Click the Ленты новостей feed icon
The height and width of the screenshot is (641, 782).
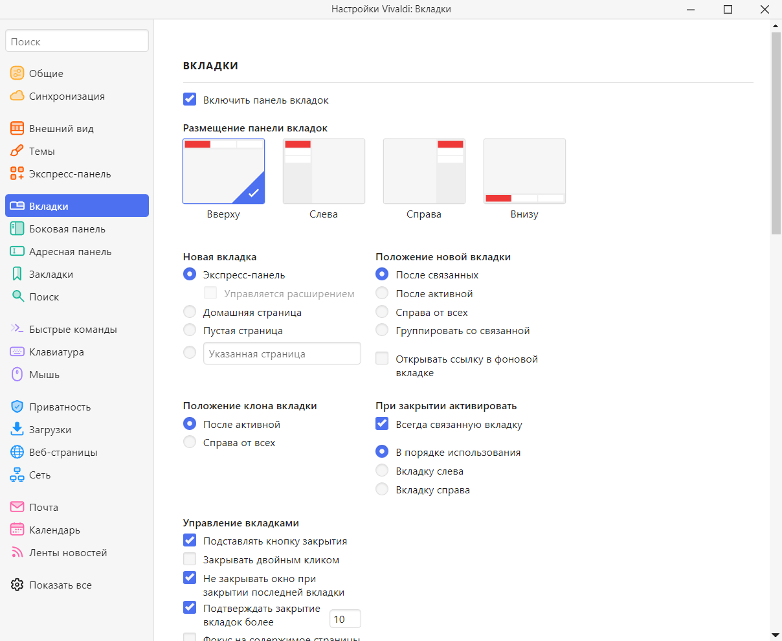(x=17, y=552)
